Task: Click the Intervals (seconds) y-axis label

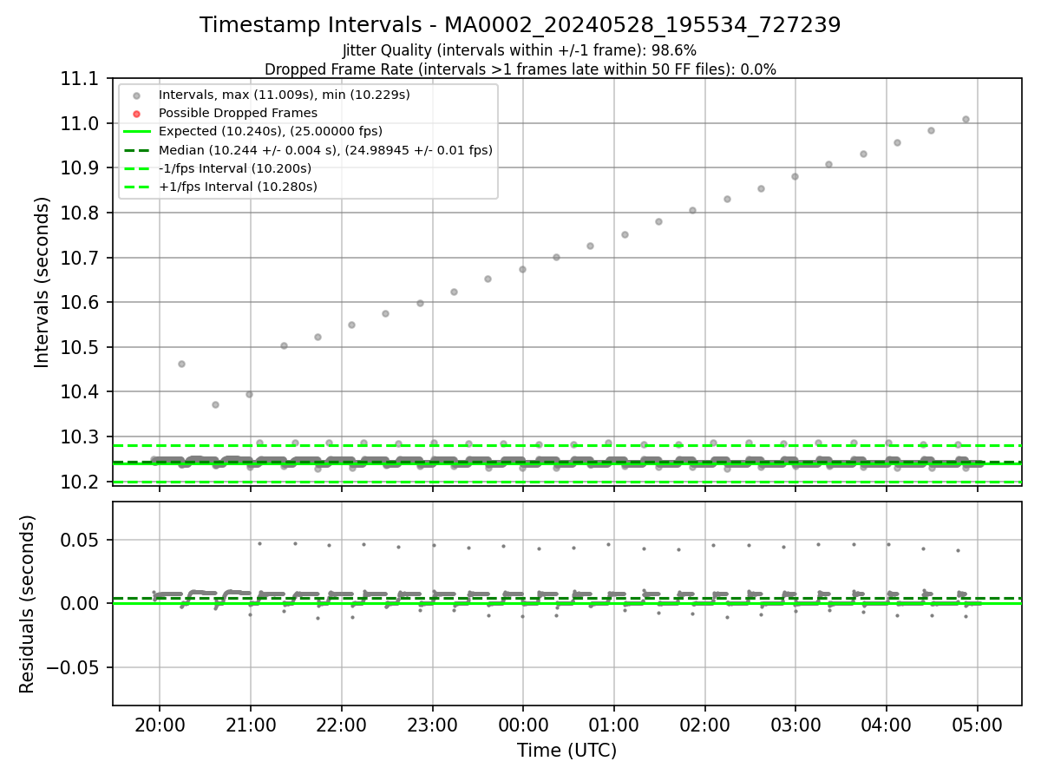Action: point(43,282)
